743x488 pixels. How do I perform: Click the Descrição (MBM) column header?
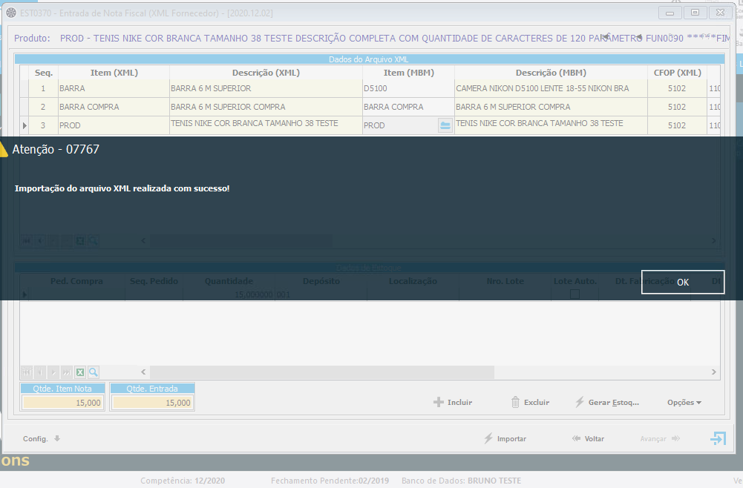(x=551, y=73)
